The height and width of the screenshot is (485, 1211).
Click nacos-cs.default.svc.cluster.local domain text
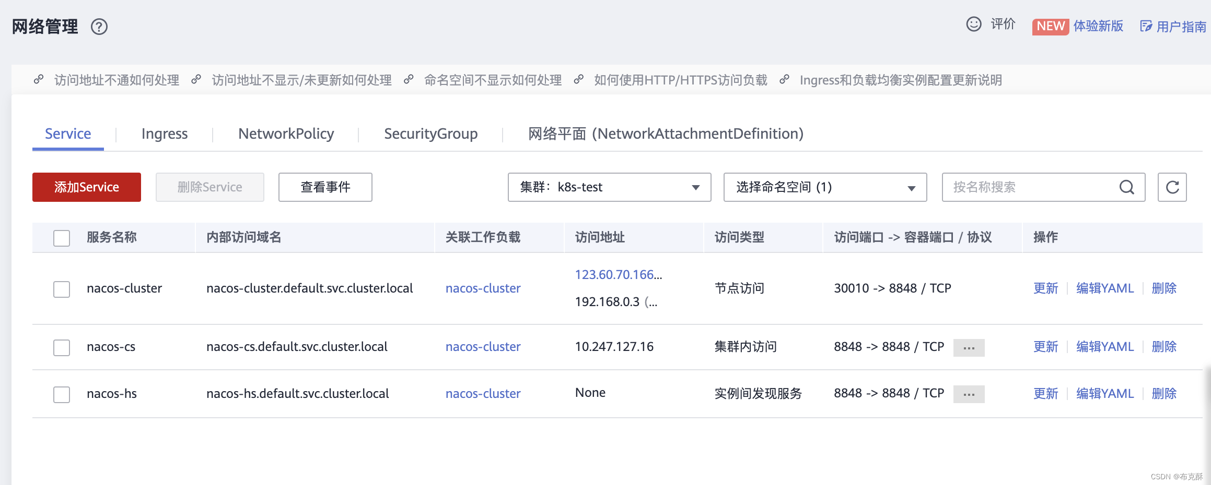[297, 347]
